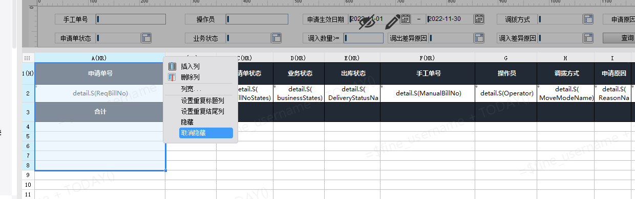Open the start date calendar picker
This screenshot has width=635, height=199.
click(x=405, y=19)
